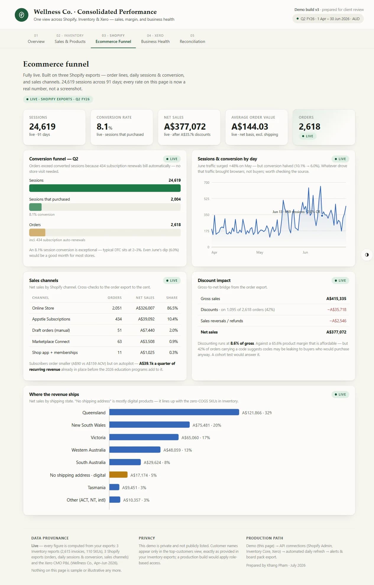Click the 8.1% conversion caption
The height and width of the screenshot is (585, 374).
coord(42,215)
